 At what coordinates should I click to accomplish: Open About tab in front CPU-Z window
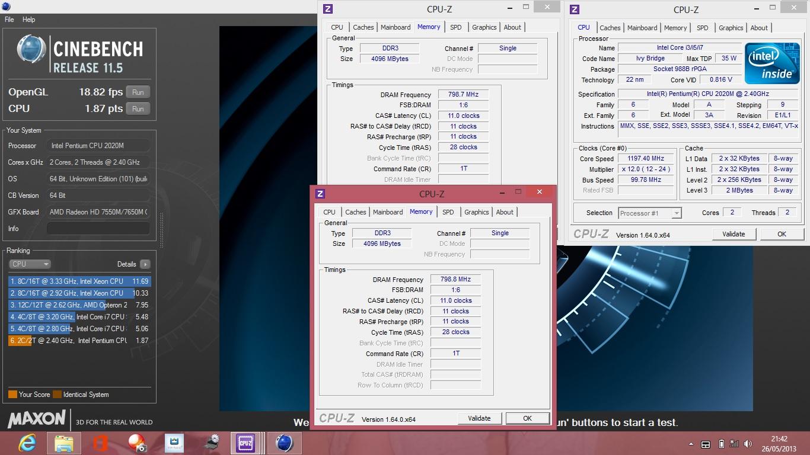click(x=505, y=212)
